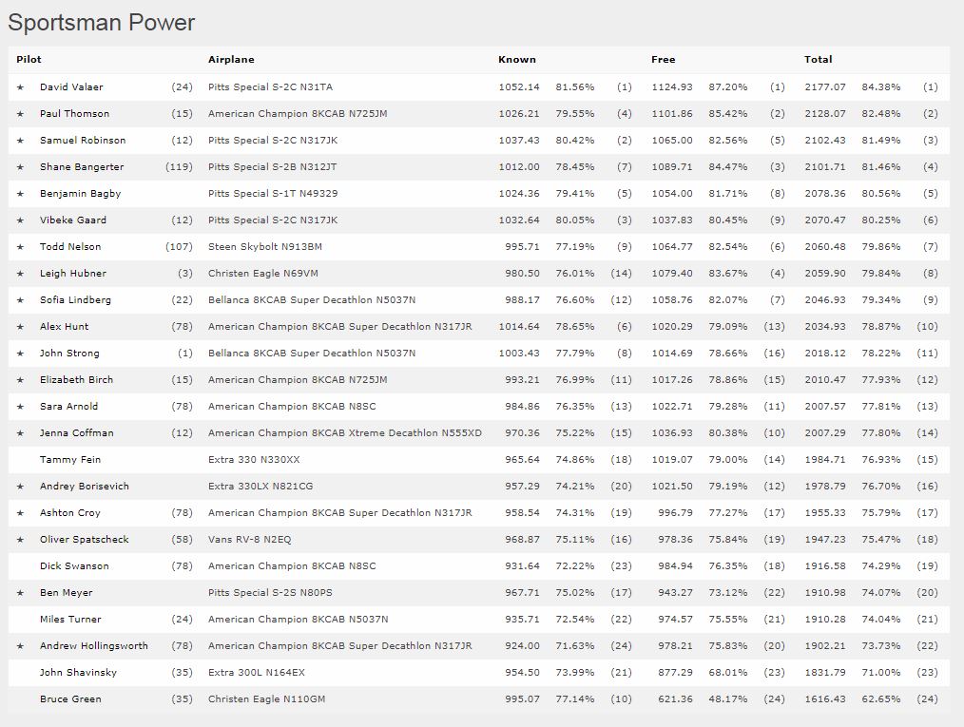Click airplane Steen Skybolt N913BM

point(265,247)
